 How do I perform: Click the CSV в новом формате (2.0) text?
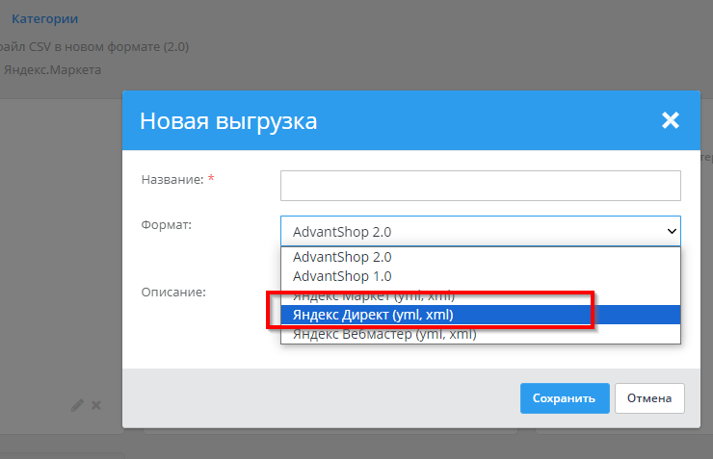pos(109,47)
